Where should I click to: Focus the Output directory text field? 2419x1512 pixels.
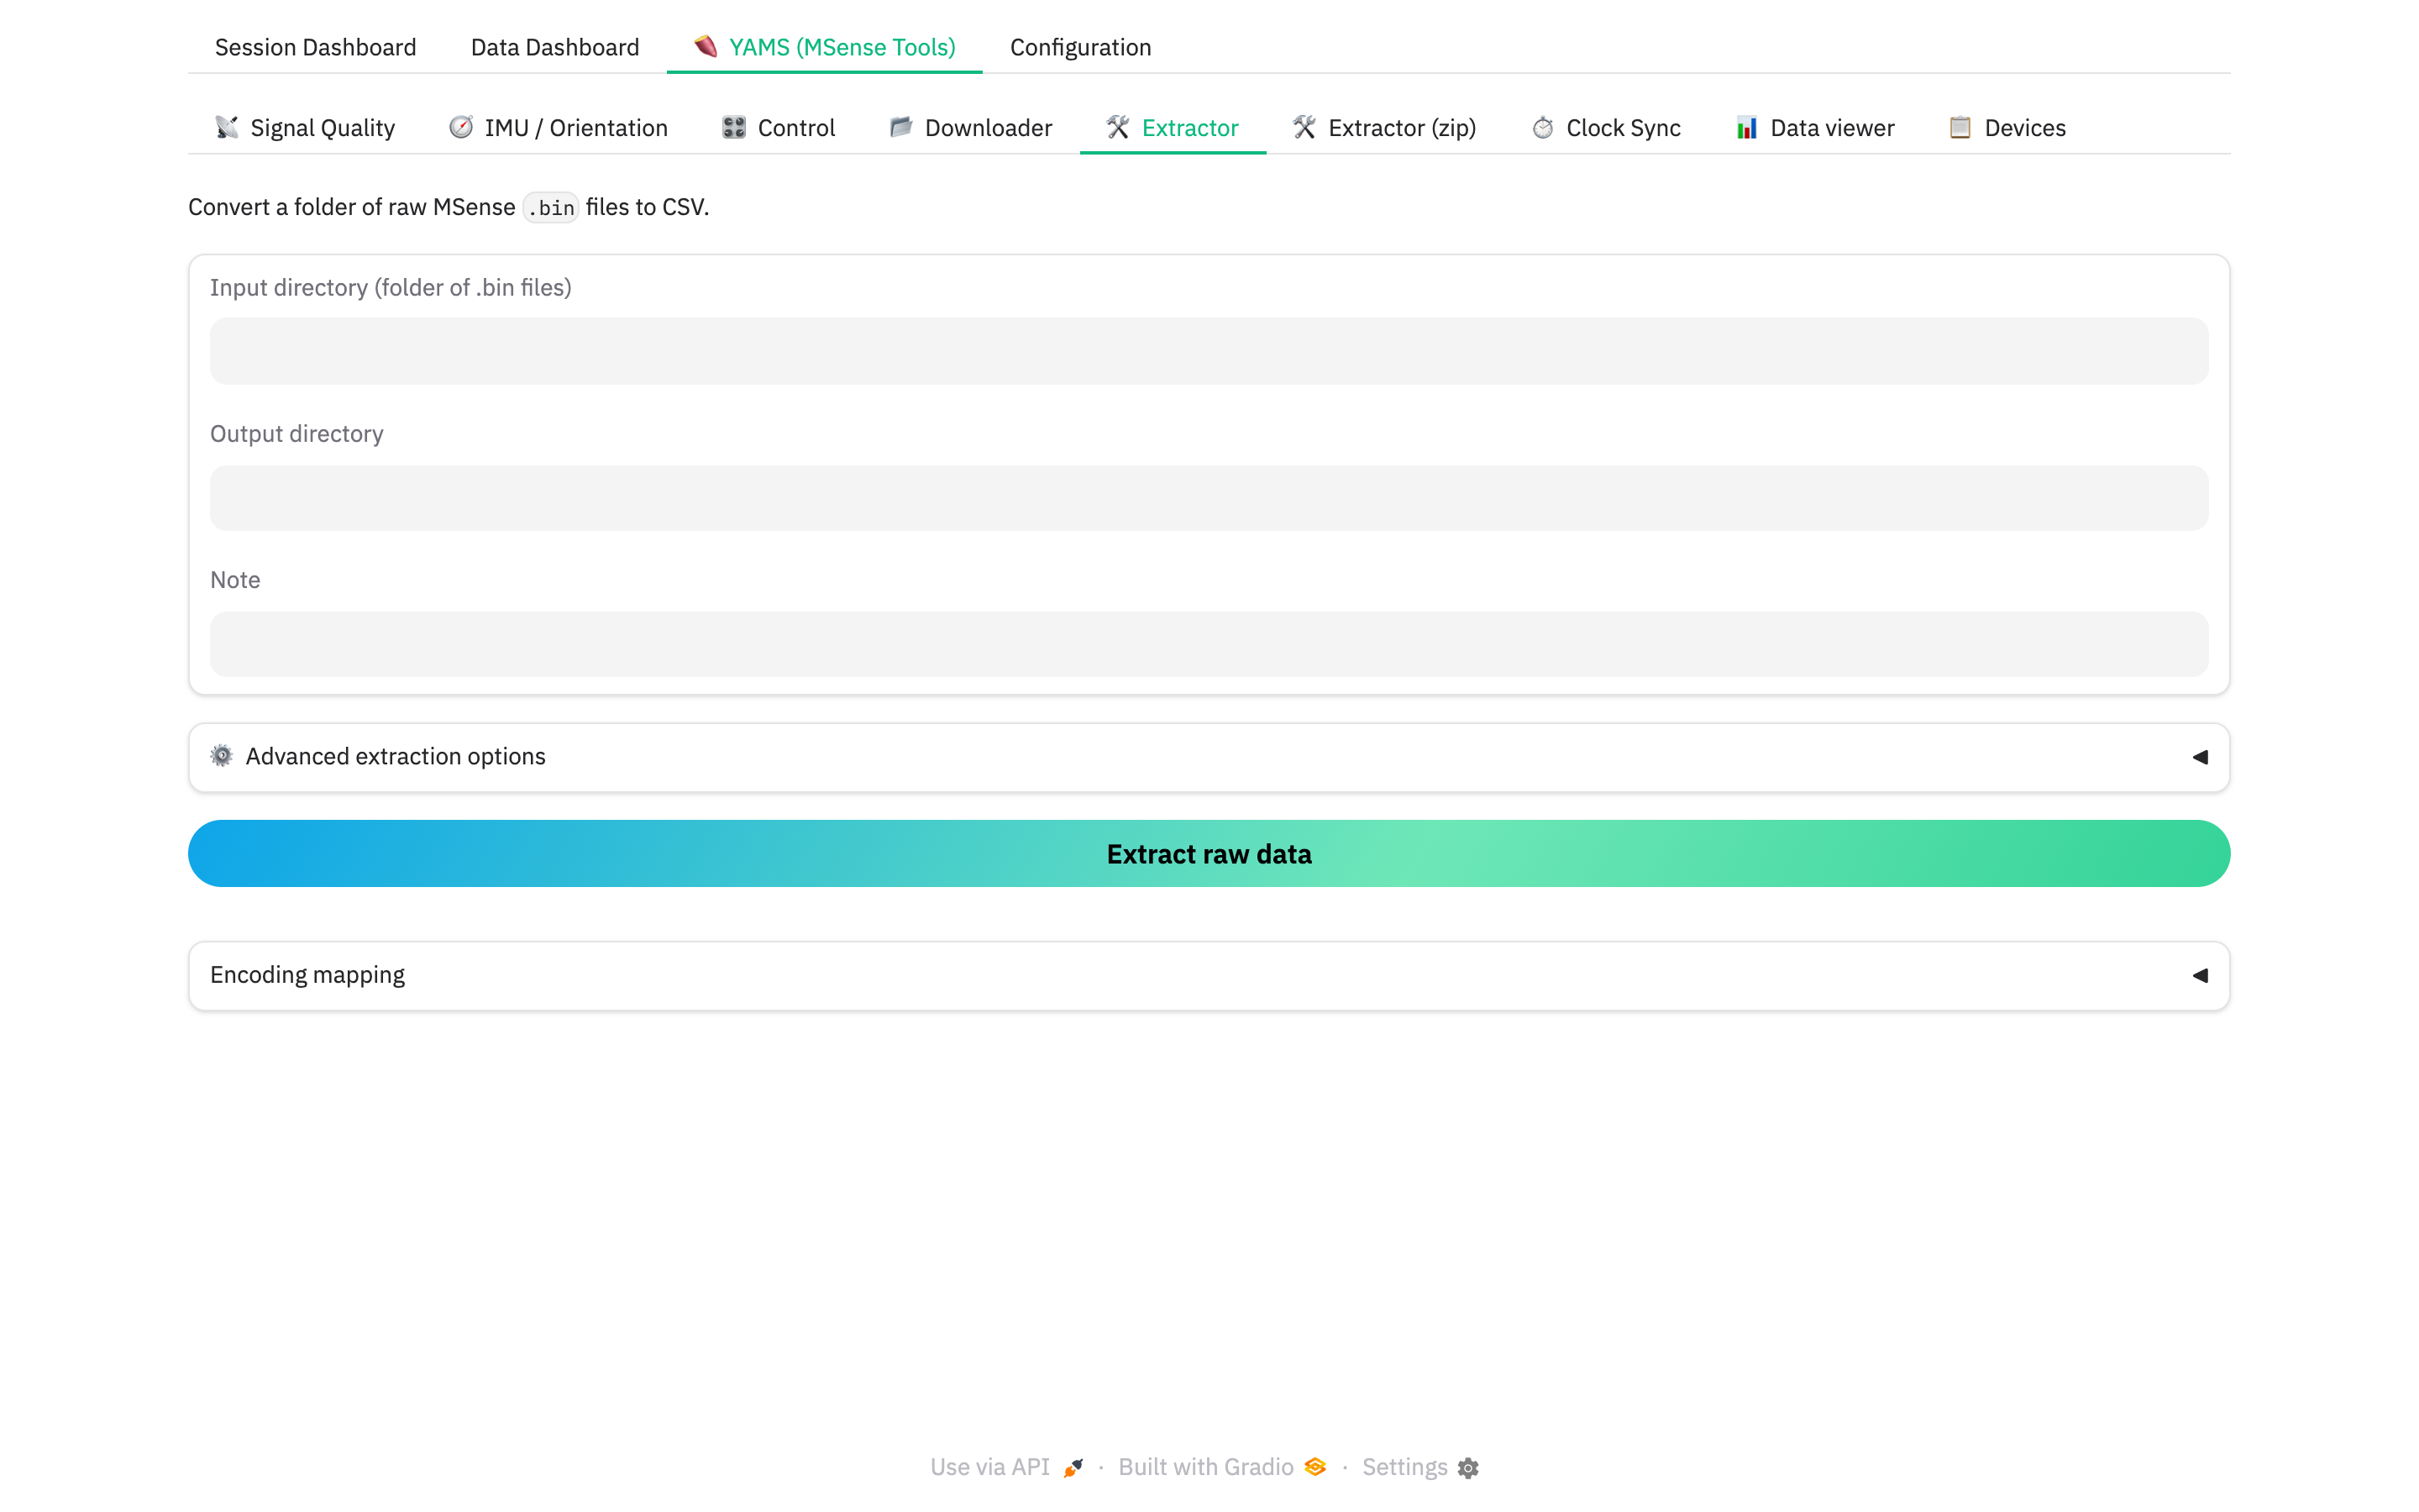pos(1209,498)
